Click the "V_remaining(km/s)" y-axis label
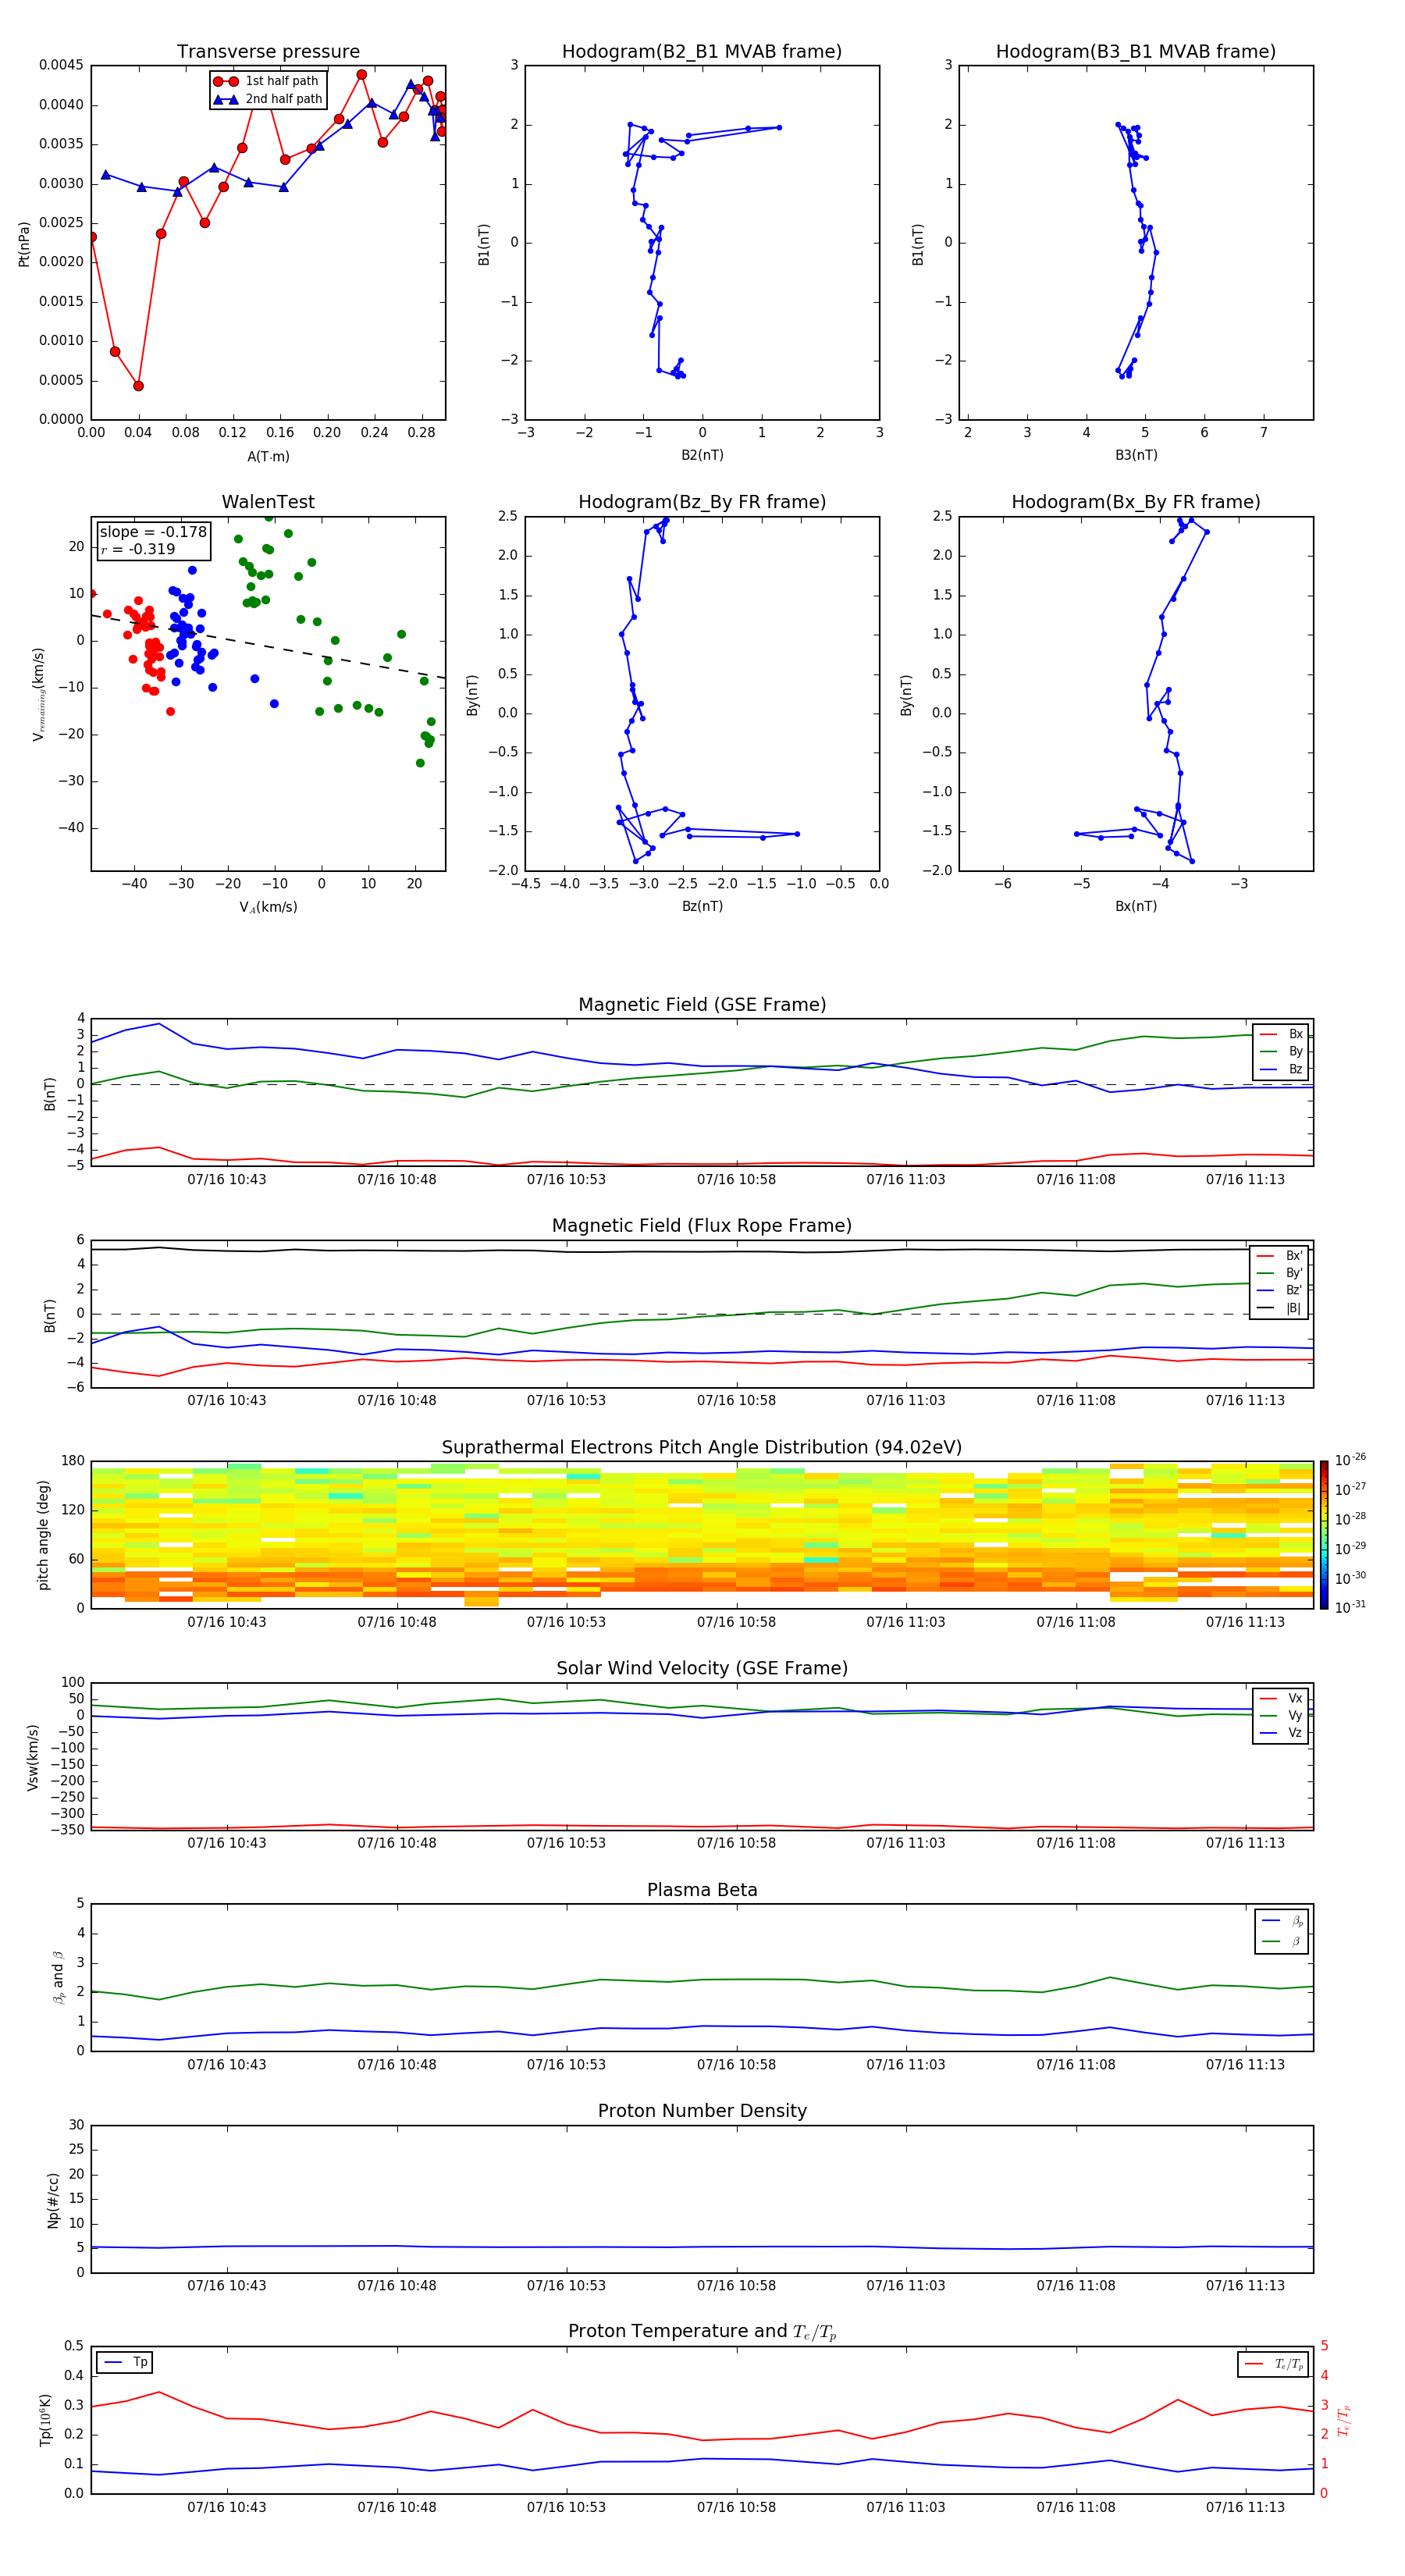Image resolution: width=1405 pixels, height=2576 pixels. click(39, 694)
